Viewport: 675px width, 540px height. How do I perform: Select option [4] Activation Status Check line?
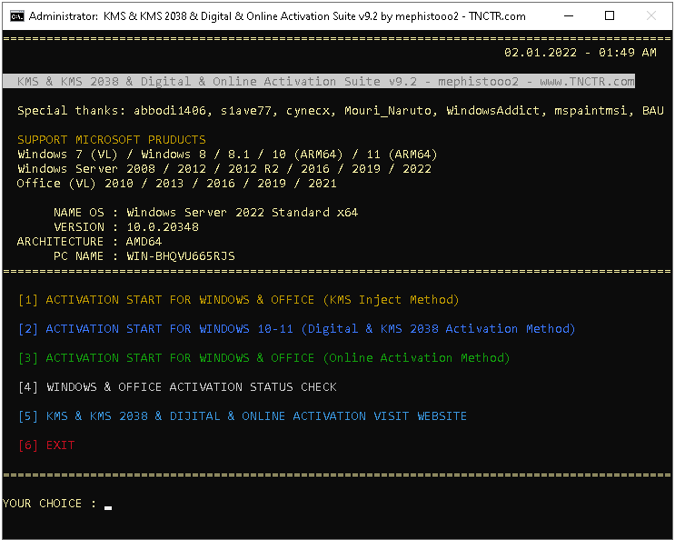pos(177,387)
